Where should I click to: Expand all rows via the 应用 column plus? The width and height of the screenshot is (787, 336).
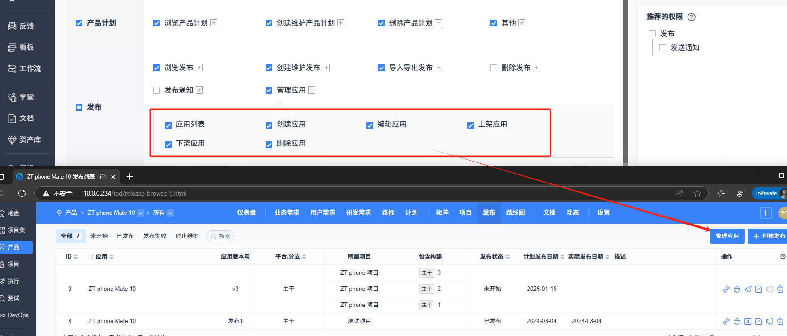pos(90,257)
